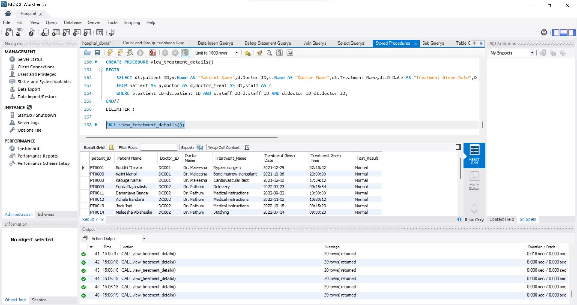The height and width of the screenshot is (305, 577).
Task: Click commit transaction checkmark icon
Action: coord(165,53)
